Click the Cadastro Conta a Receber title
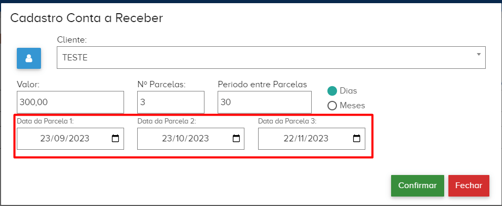The image size is (502, 206). coord(86,18)
